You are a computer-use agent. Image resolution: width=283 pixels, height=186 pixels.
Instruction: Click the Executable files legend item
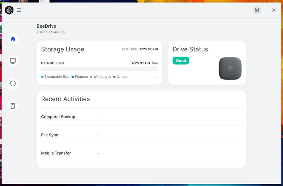pyautogui.click(x=57, y=77)
